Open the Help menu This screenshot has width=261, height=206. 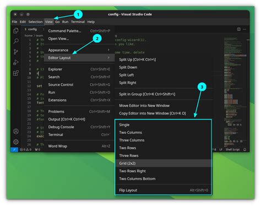[x=91, y=22]
